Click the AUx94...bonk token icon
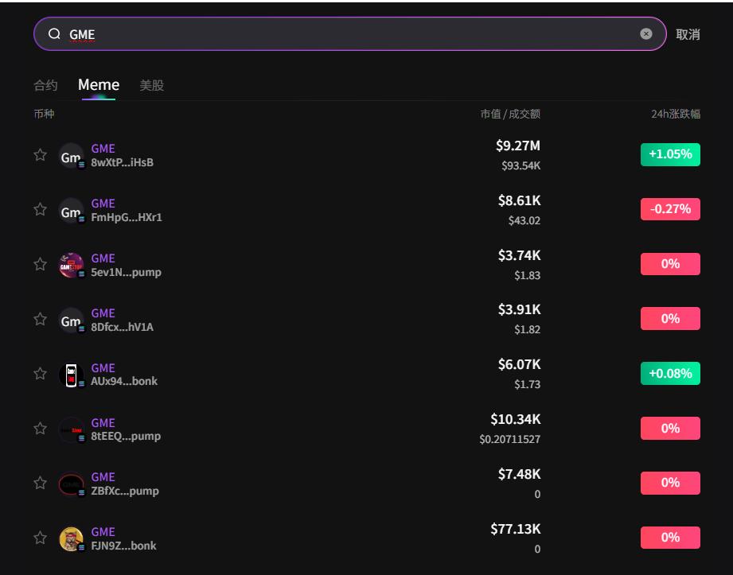The image size is (733, 575). pos(71,375)
